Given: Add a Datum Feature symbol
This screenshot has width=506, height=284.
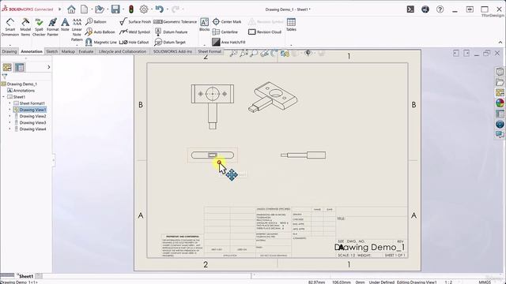Looking at the screenshot, I should click(x=171, y=32).
